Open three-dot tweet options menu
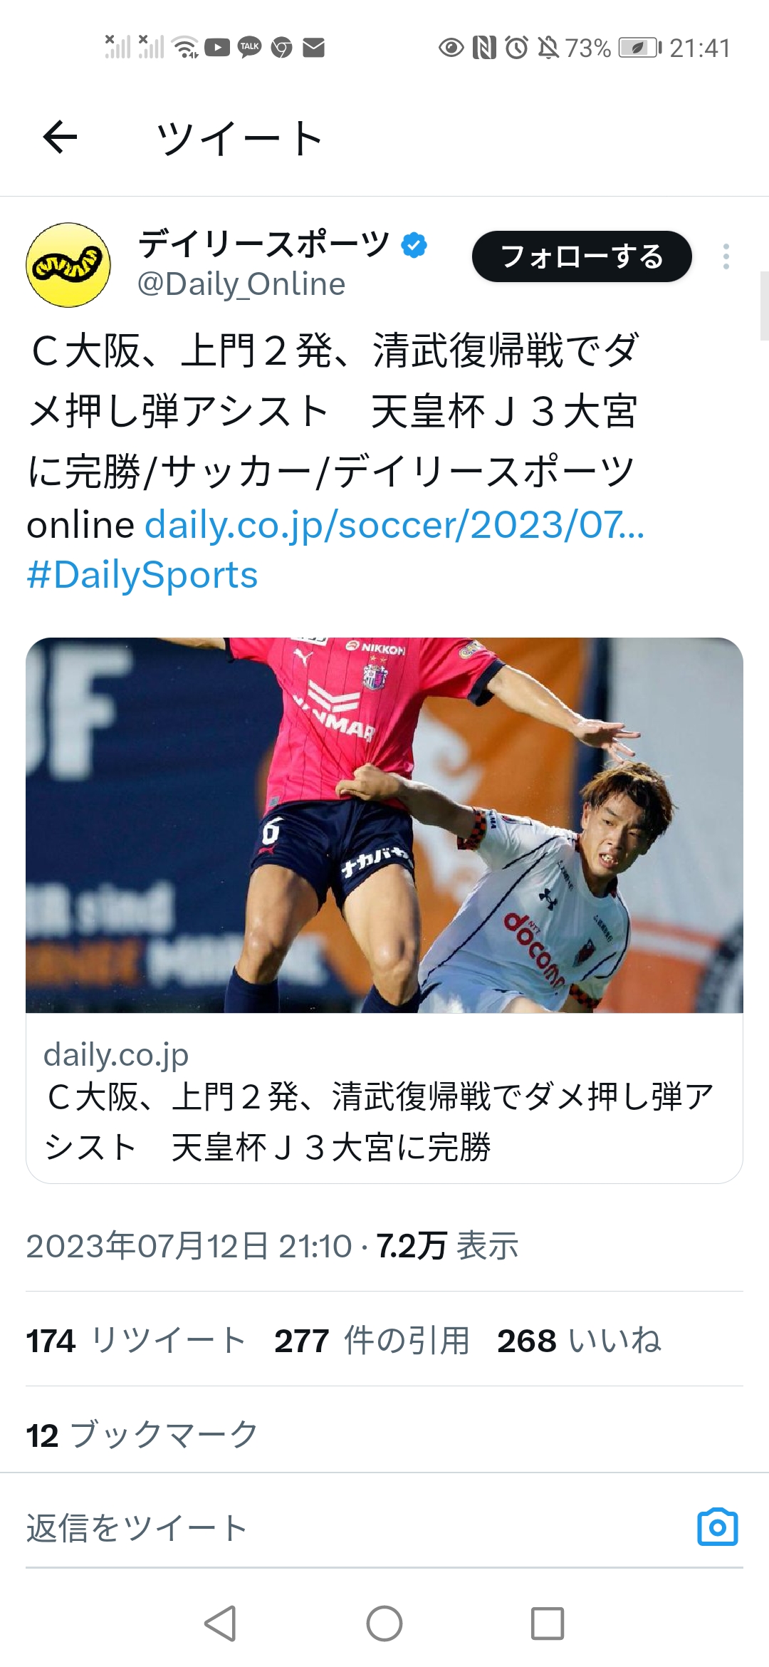This screenshot has height=1667, width=769. 726,256
